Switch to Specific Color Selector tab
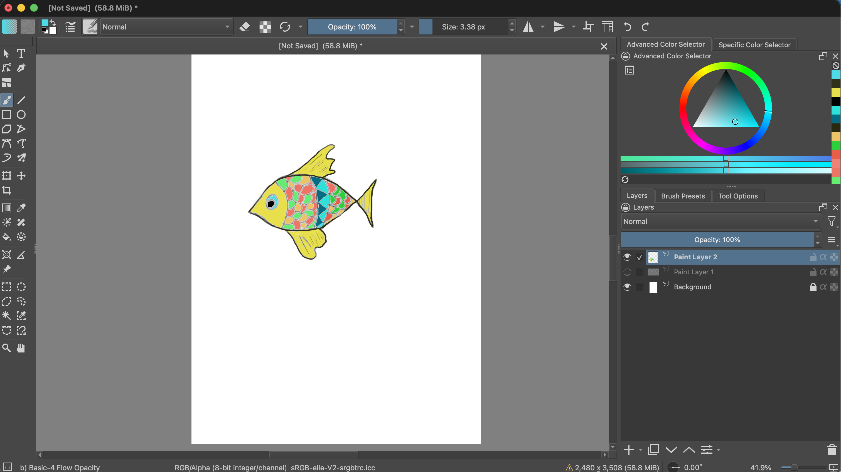 [x=754, y=45]
